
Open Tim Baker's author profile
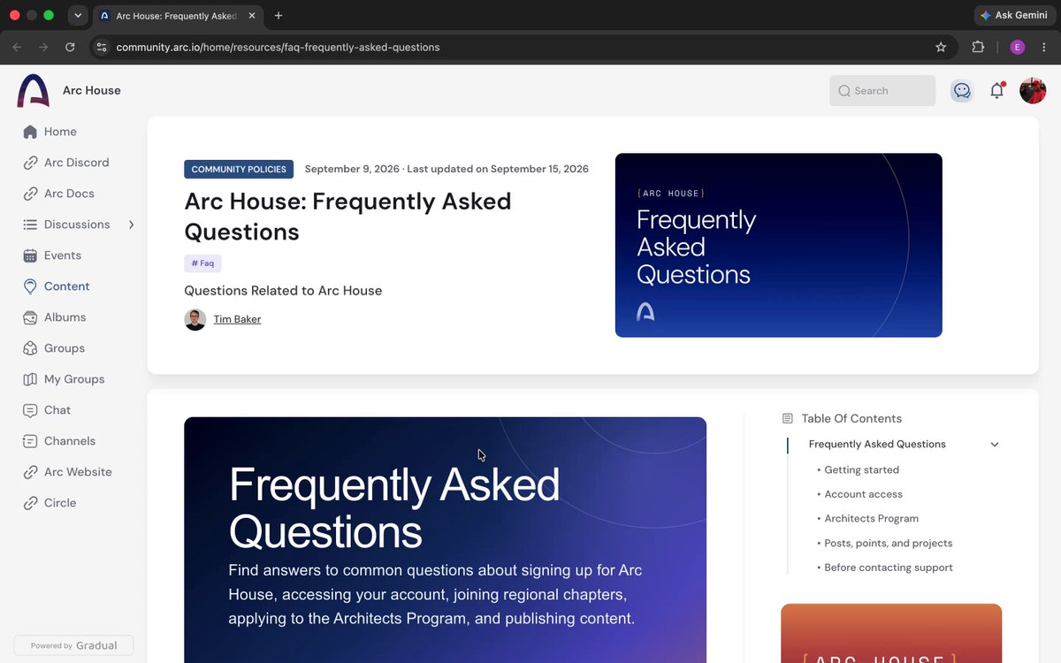pyautogui.click(x=237, y=319)
